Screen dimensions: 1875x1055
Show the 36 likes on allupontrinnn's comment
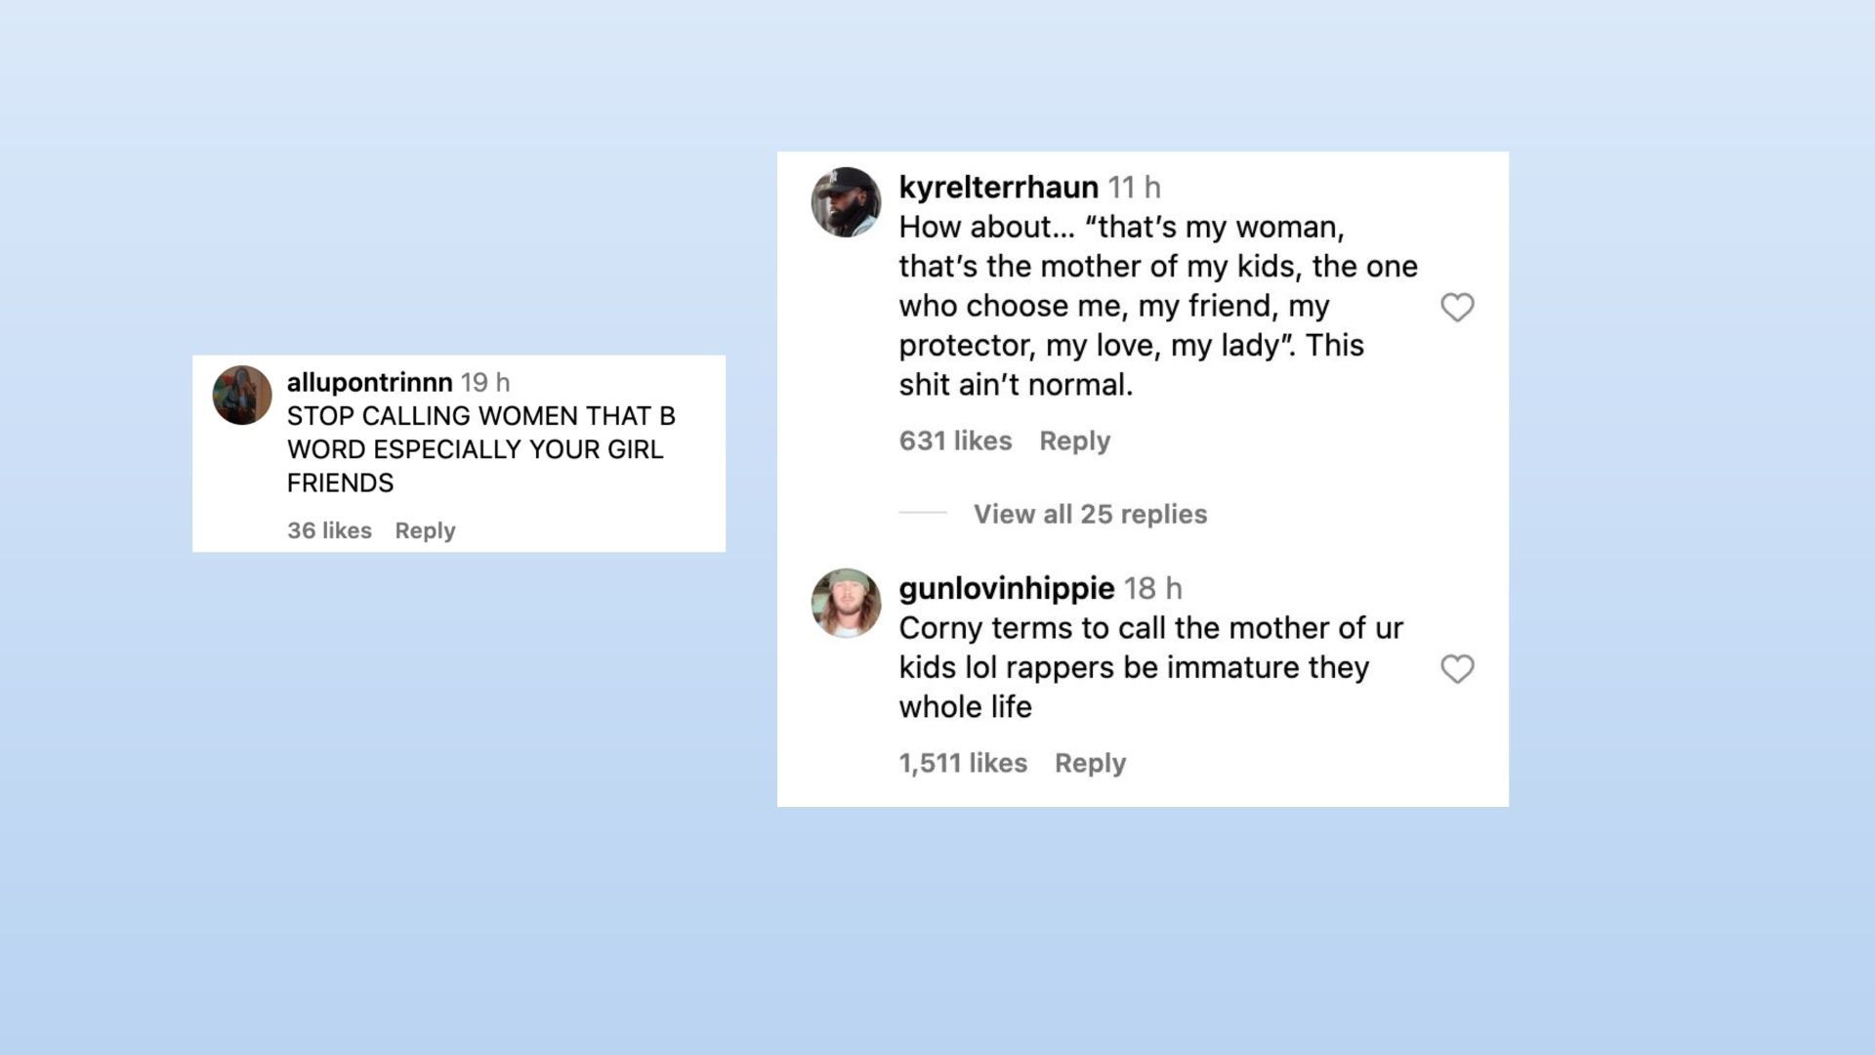(329, 530)
